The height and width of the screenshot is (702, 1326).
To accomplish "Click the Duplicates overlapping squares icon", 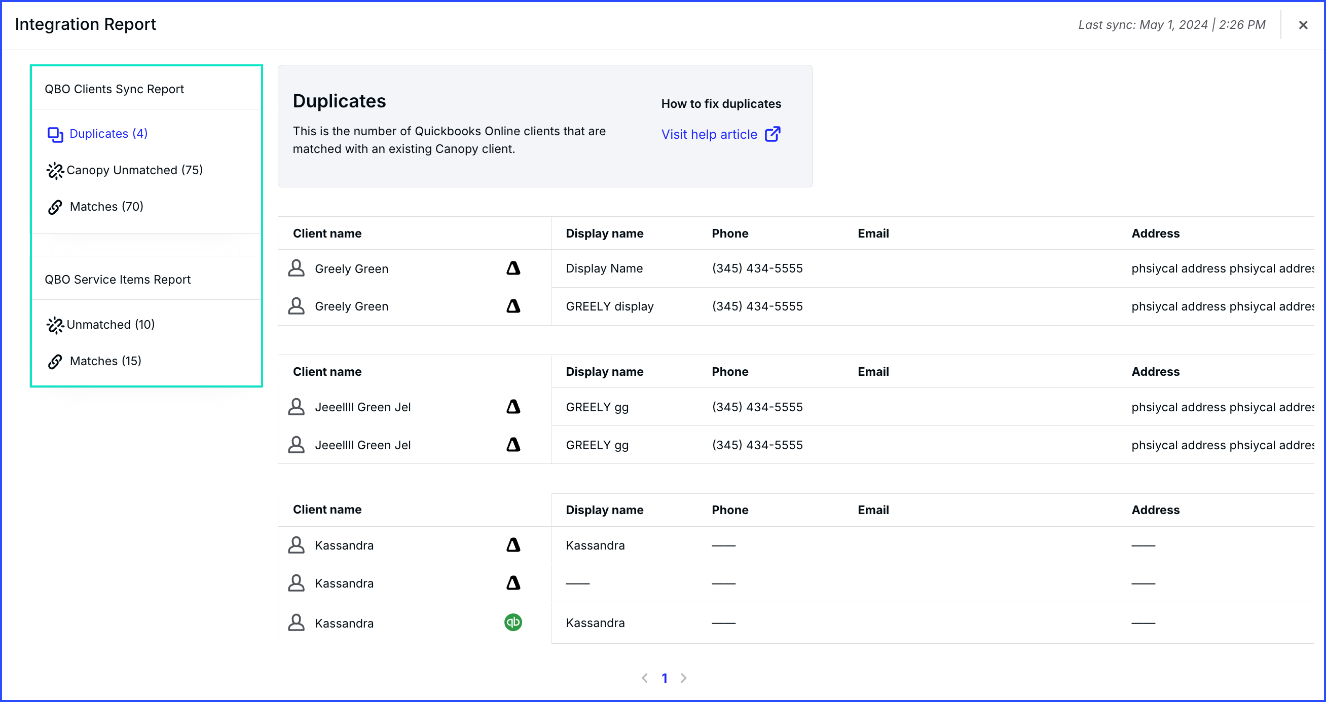I will (55, 134).
